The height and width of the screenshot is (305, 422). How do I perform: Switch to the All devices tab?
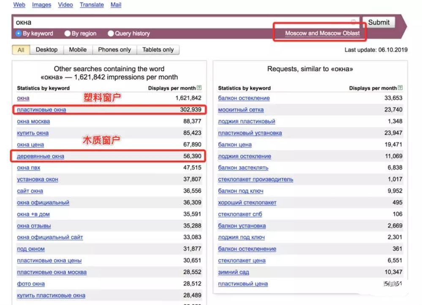coord(21,50)
